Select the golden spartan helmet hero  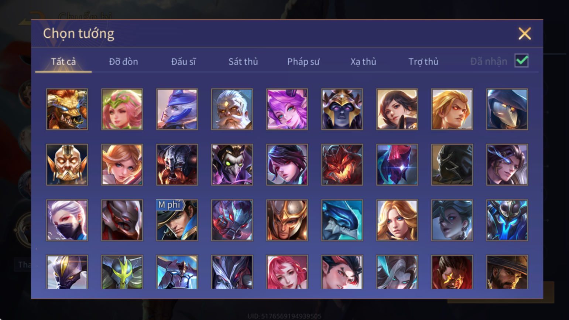coord(287,220)
